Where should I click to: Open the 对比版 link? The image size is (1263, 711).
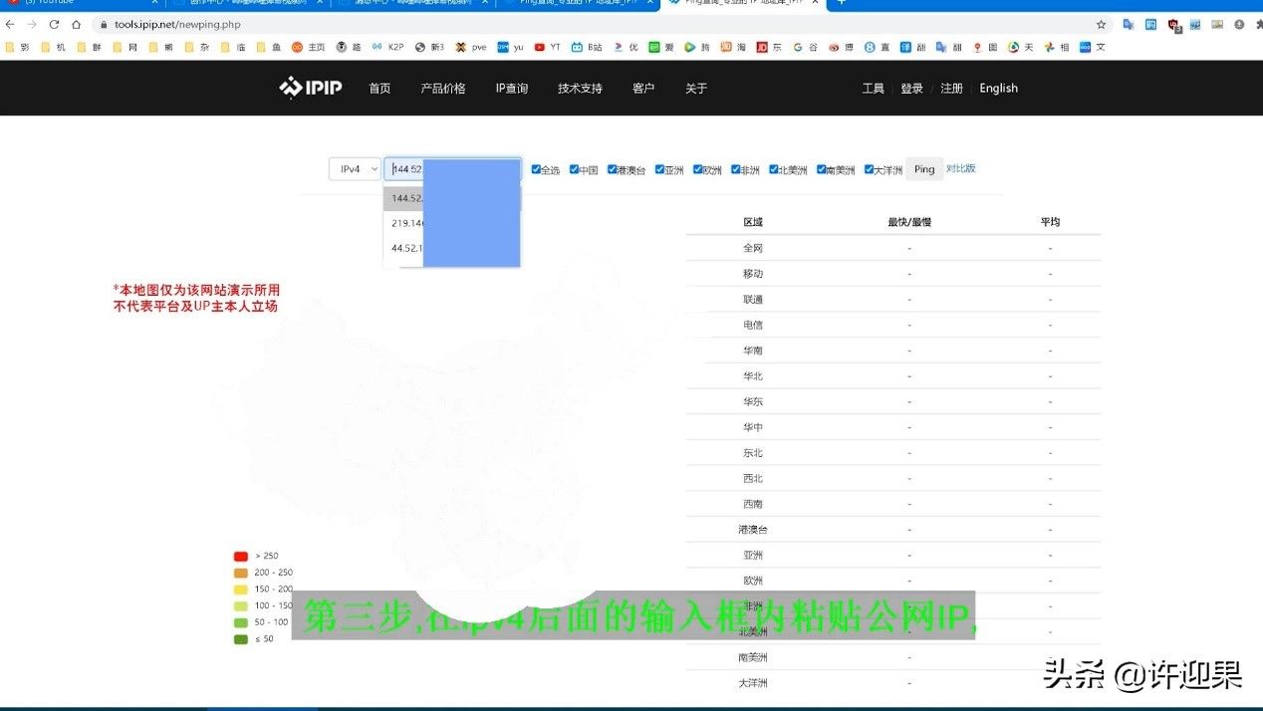pos(960,168)
